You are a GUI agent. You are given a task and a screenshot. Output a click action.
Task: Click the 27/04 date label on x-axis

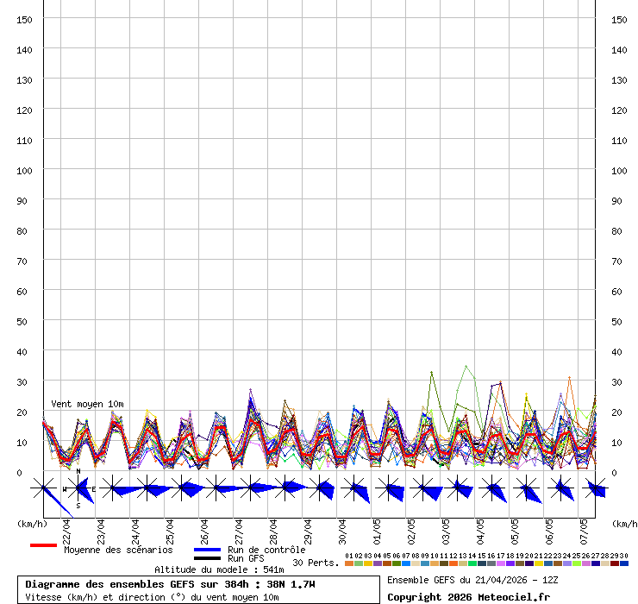pyautogui.click(x=239, y=528)
